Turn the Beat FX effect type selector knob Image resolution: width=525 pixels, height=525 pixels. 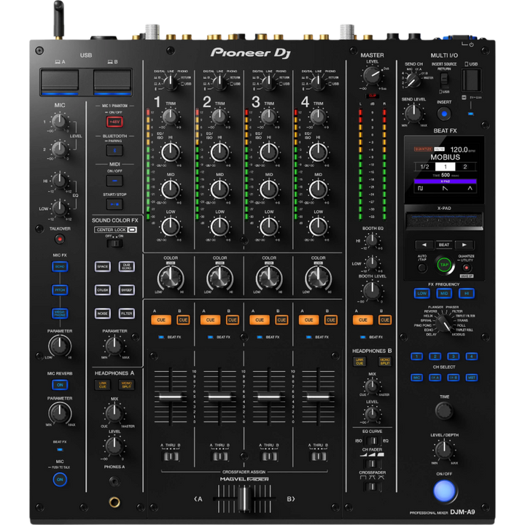click(444, 323)
